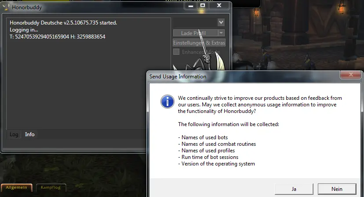Click the 'Names of used profiles' line
The height and width of the screenshot is (197, 364).
pyautogui.click(x=206, y=151)
